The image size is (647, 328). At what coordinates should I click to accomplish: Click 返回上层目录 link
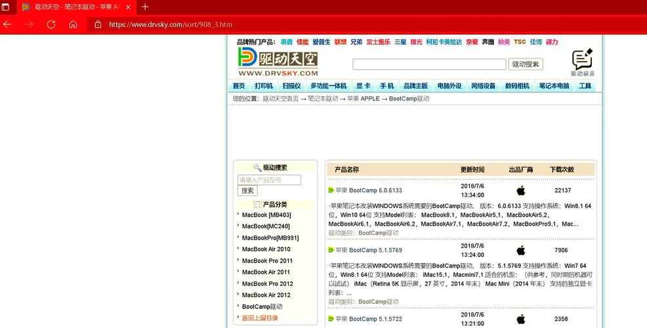(260, 318)
